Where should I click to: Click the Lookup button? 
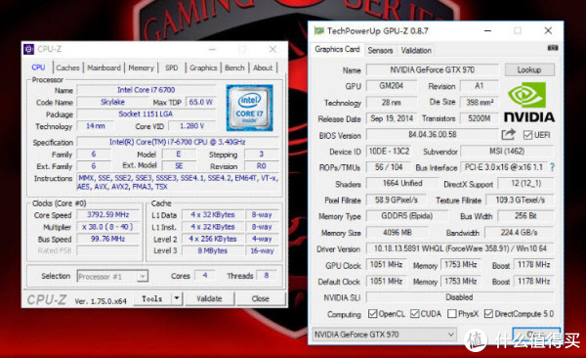pyautogui.click(x=529, y=70)
